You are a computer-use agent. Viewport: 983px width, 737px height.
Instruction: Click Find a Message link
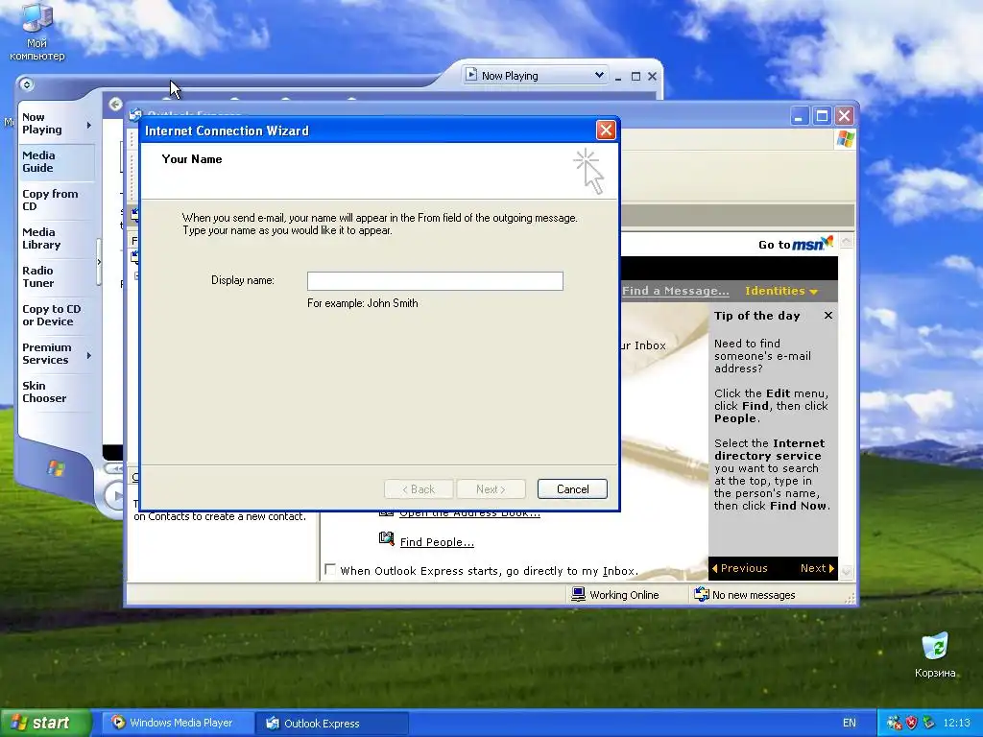coord(675,291)
